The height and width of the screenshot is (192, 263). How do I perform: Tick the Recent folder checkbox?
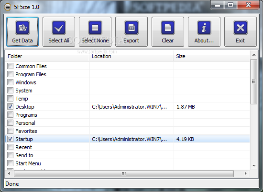coord(10,147)
